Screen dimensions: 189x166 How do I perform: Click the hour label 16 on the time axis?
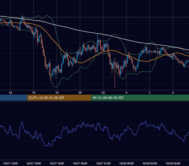pyautogui.click(x=34, y=93)
